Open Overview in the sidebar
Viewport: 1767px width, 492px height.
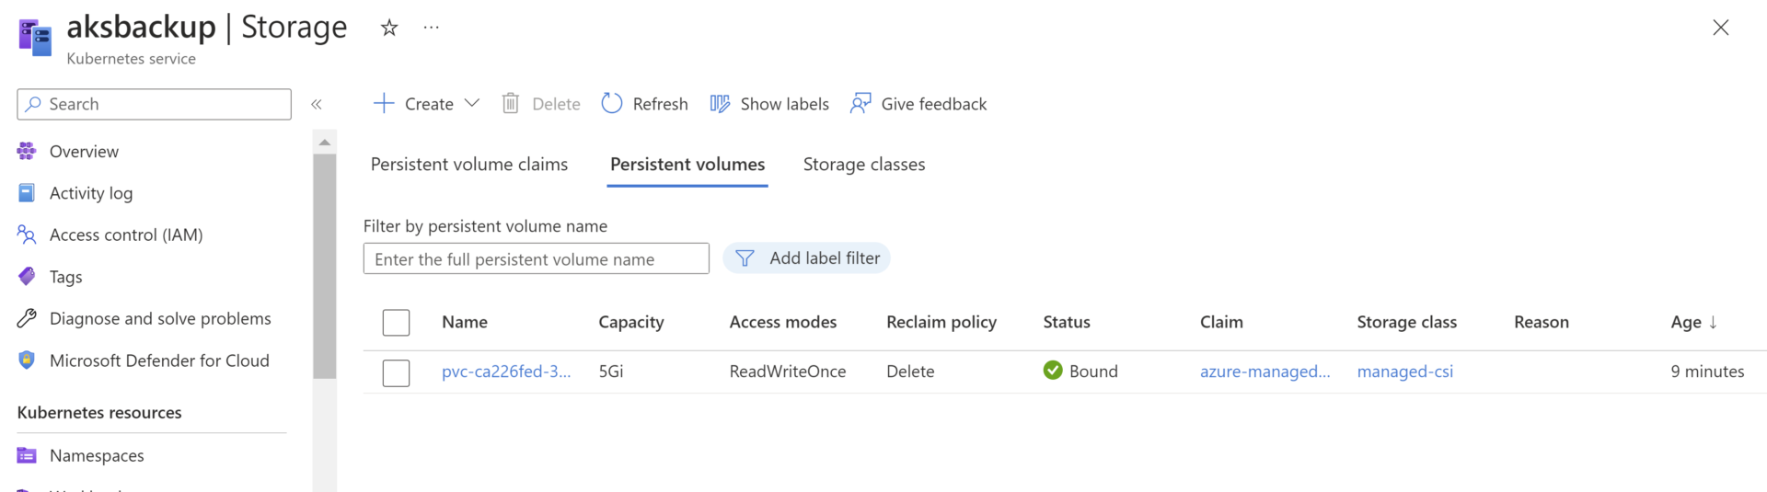click(84, 151)
